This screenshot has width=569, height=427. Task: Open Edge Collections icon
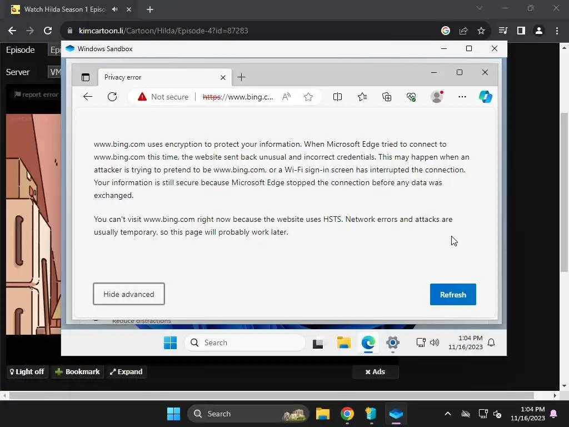(387, 97)
